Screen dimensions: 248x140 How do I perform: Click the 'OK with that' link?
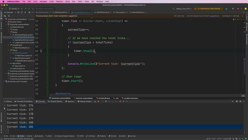179,16
